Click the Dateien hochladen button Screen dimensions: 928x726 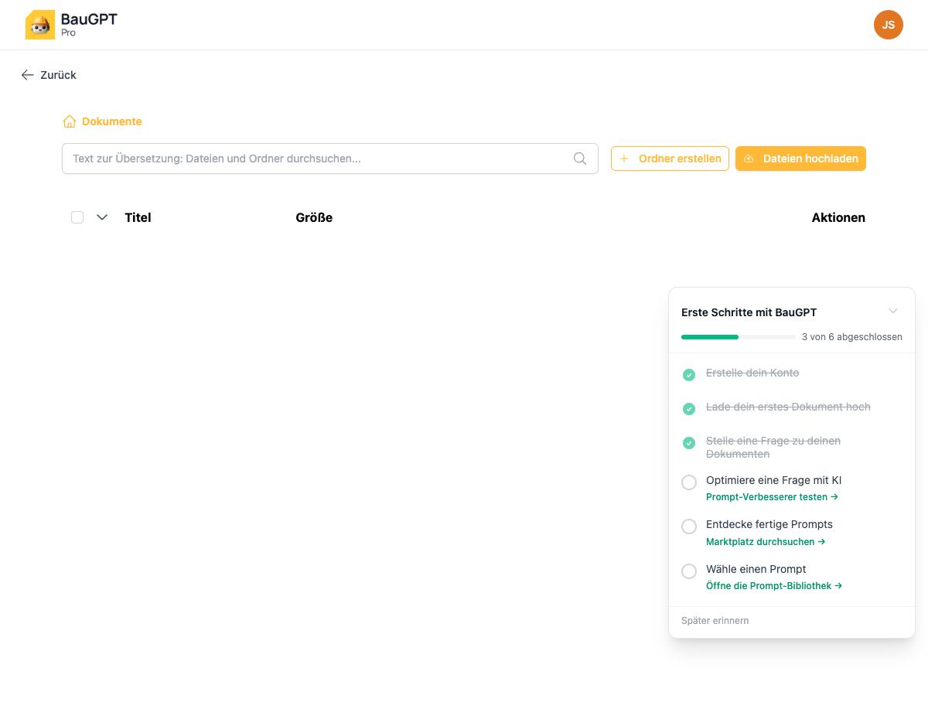800,158
